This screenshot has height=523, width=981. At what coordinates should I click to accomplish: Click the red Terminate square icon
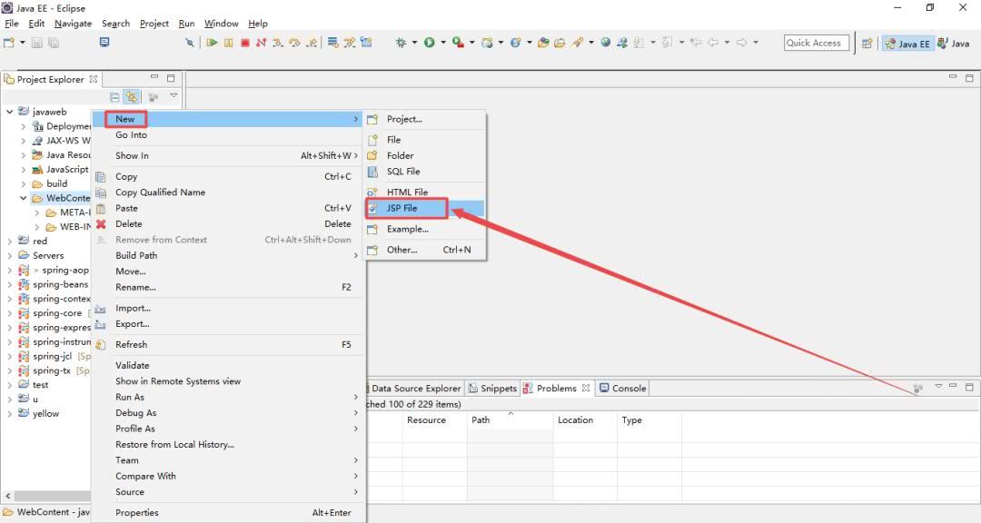pos(245,43)
